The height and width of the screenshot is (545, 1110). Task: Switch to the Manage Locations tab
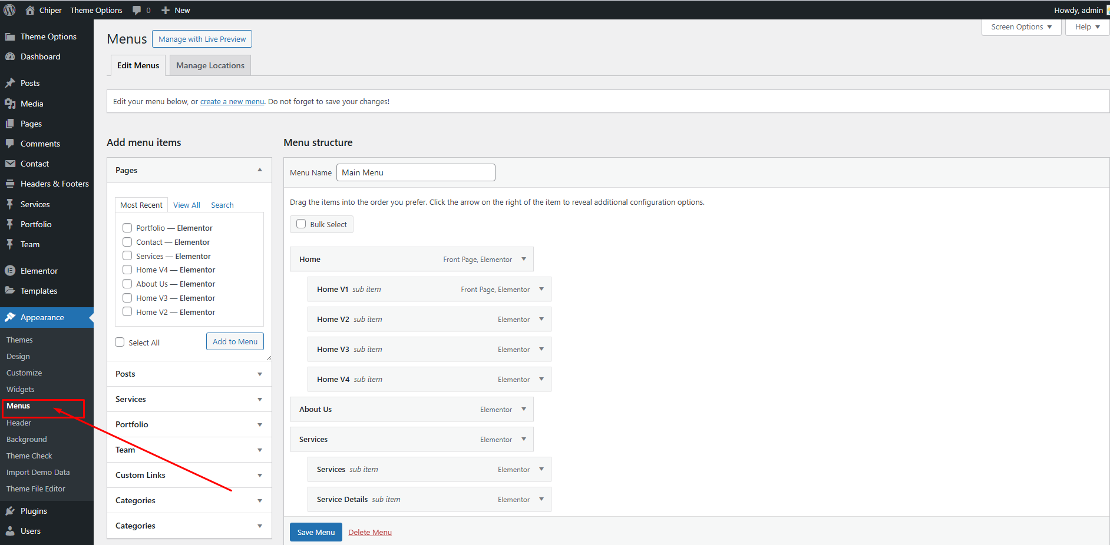pos(210,65)
